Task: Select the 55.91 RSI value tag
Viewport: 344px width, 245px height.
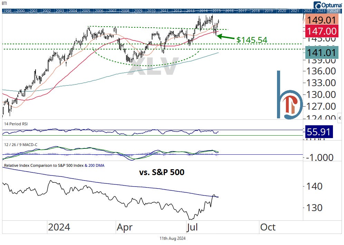Action: tap(319, 132)
